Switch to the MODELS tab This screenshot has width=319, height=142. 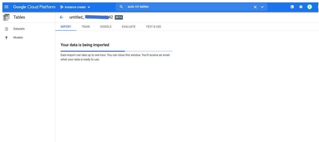click(x=106, y=27)
